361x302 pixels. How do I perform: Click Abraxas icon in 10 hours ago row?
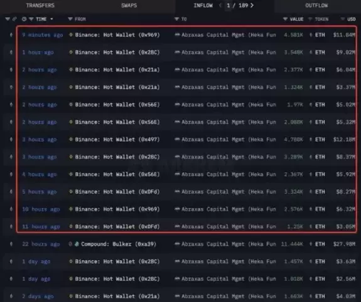[177, 209]
